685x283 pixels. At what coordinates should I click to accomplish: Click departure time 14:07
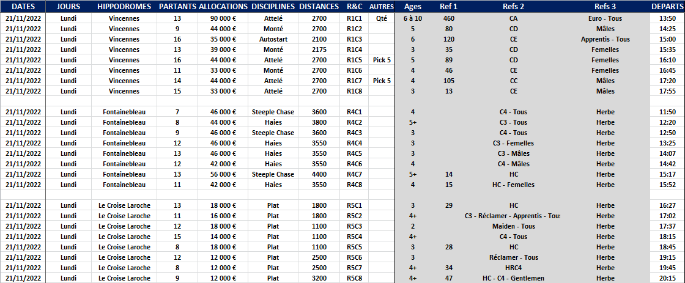point(667,154)
